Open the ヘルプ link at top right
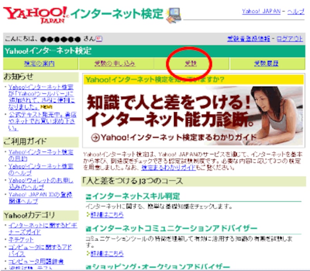The width and height of the screenshot is (310, 271). click(x=296, y=10)
